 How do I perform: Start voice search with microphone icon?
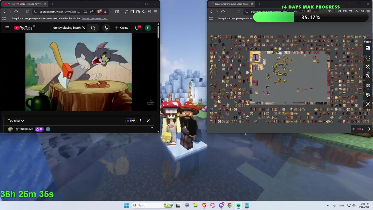(106, 28)
